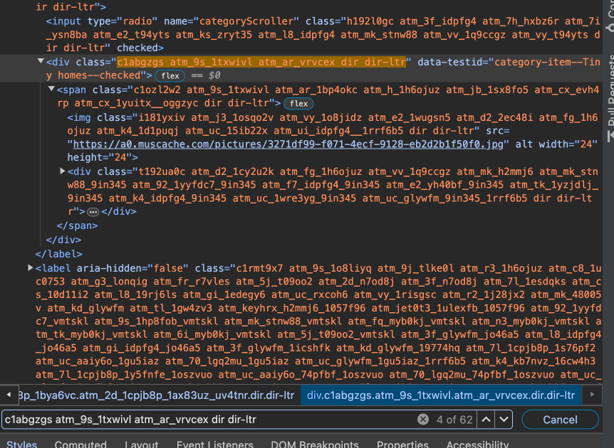This screenshot has width=614, height=448.
Task: Collapse the c1abgzgs div node
Action: 41,61
